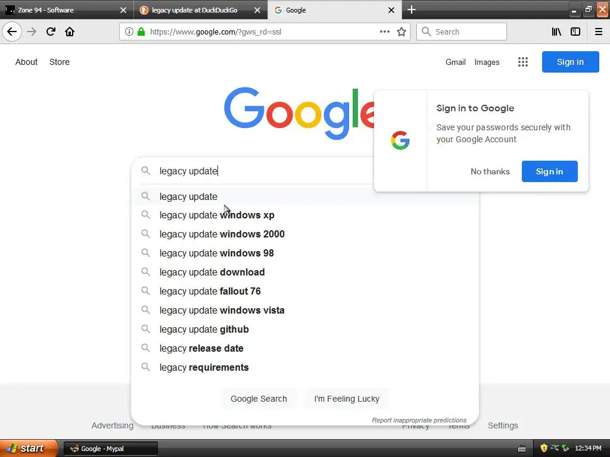Select suggestion legacy update download
The height and width of the screenshot is (457, 610).
click(x=305, y=272)
